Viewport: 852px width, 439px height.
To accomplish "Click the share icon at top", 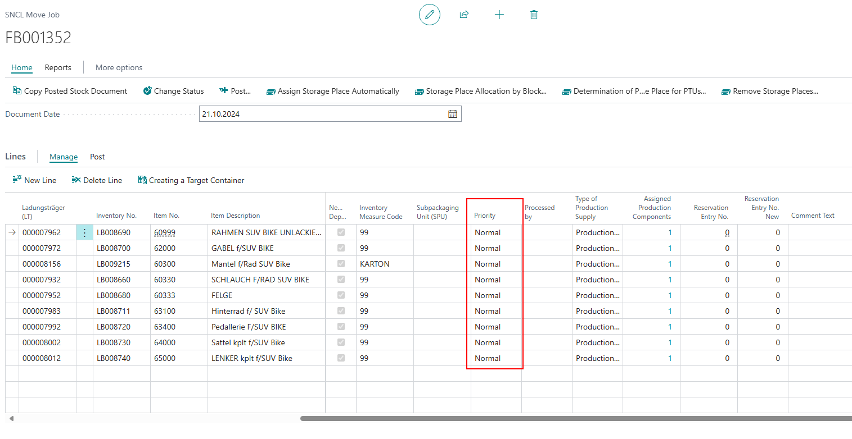I will coord(464,15).
